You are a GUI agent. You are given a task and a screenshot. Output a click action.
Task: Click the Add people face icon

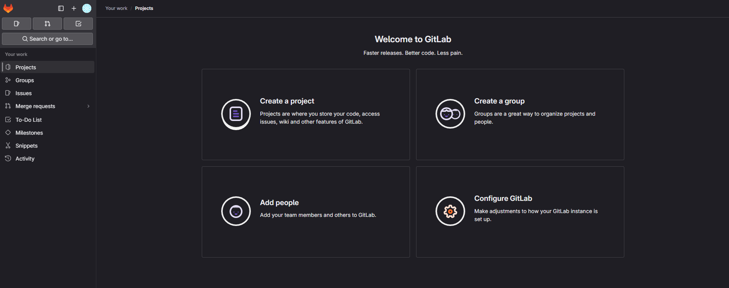pyautogui.click(x=236, y=211)
